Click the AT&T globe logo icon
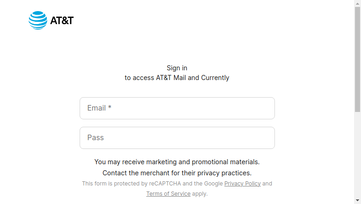Viewport: 361px width, 204px height. (x=38, y=20)
